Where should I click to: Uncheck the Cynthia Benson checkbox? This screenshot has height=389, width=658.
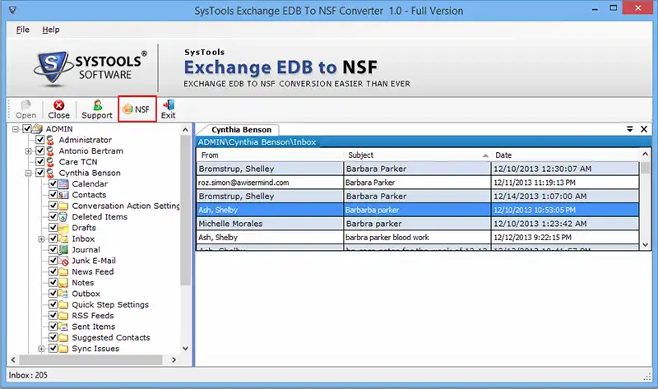pos(39,172)
